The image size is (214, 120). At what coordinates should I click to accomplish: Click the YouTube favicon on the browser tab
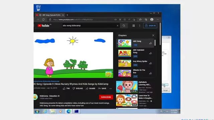point(37,15)
